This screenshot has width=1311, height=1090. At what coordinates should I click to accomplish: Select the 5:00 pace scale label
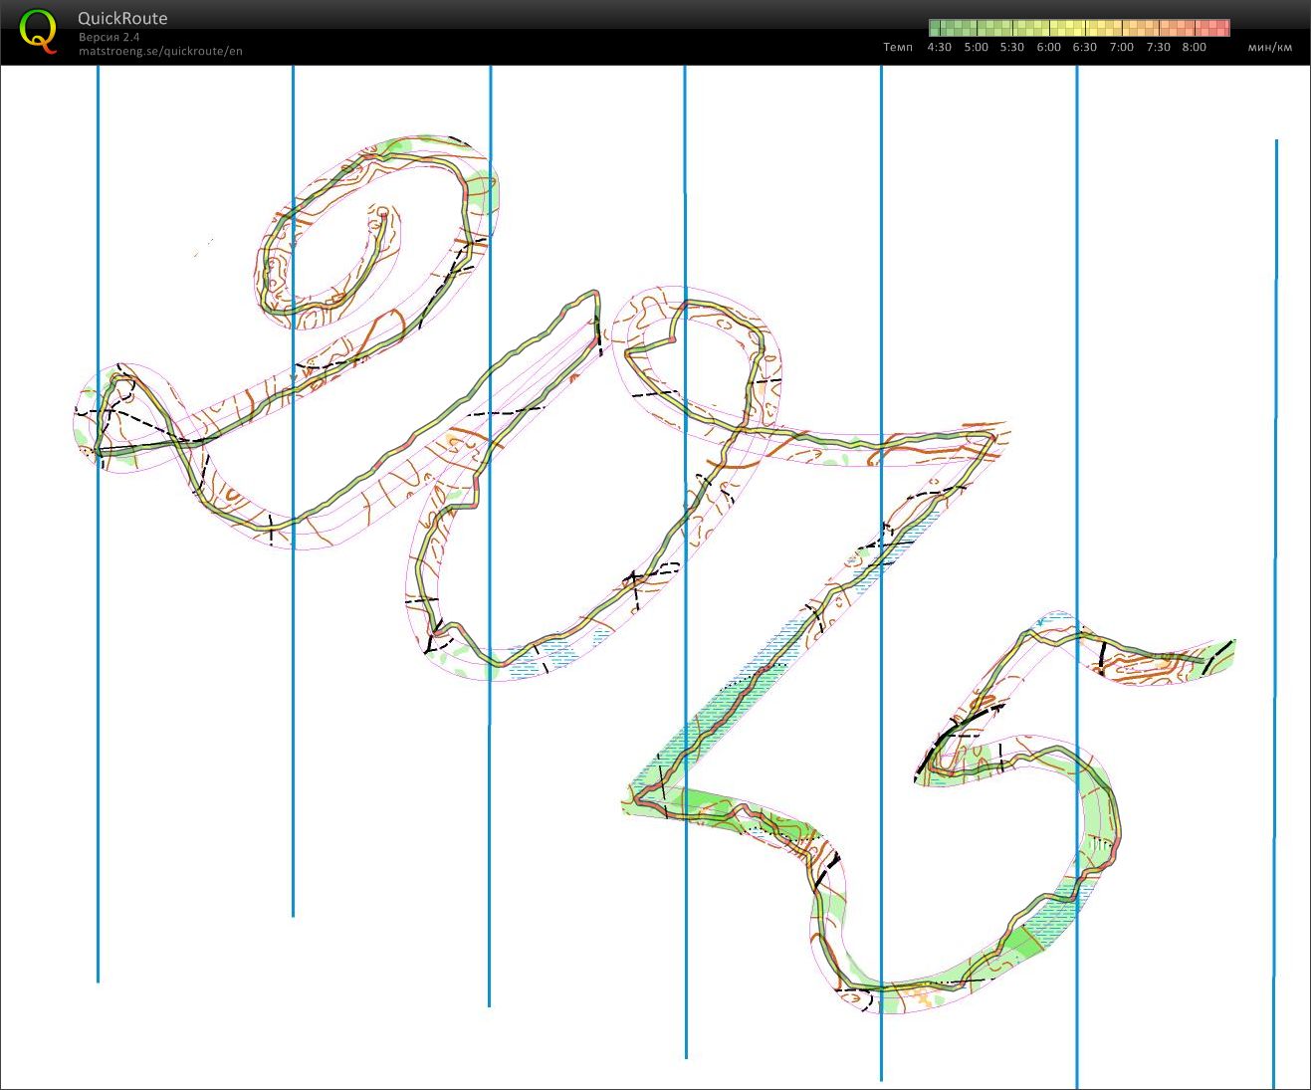click(976, 47)
